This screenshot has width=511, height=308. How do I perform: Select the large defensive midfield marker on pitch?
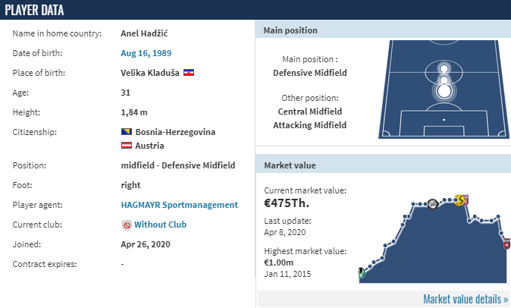click(x=444, y=91)
